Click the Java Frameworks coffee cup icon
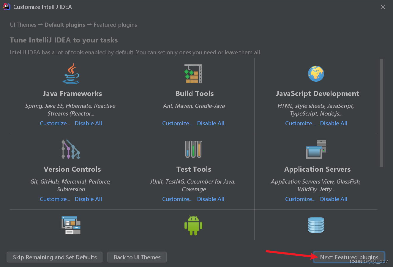Image resolution: width=393 pixels, height=267 pixels. (71, 74)
